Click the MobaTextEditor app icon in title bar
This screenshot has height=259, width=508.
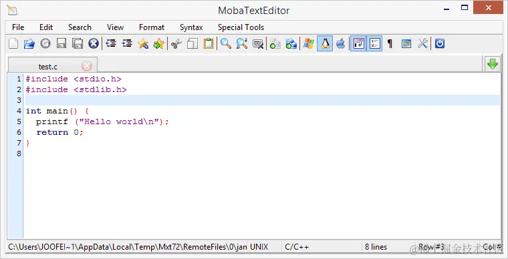(12, 10)
